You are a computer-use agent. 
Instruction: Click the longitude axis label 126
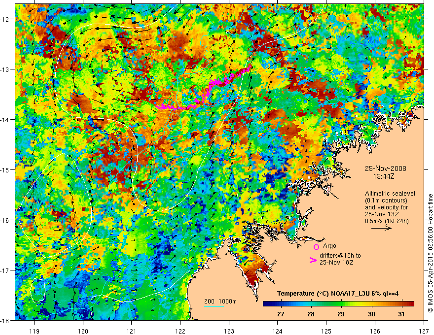(x=375, y=331)
